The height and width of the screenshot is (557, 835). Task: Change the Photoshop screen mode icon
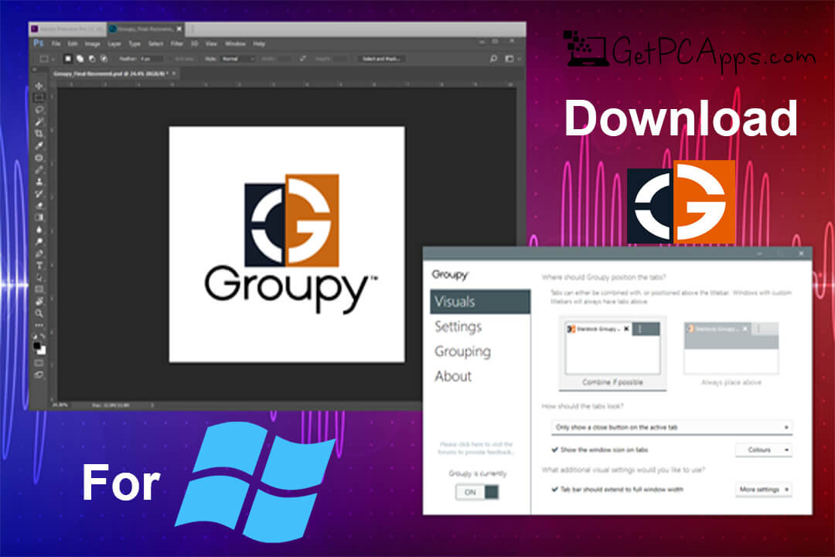(x=39, y=375)
